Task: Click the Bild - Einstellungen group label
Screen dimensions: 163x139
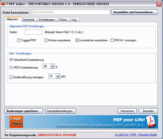Action: [x=21, y=54]
